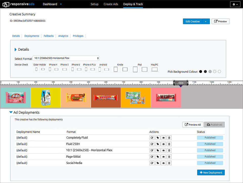Select Kindle portrait device icon

(116, 69)
